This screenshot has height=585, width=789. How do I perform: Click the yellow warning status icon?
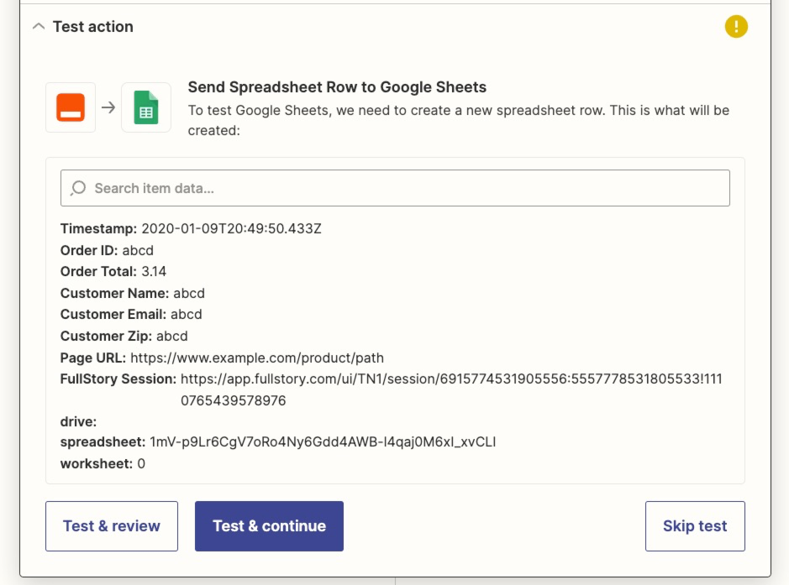coord(736,27)
